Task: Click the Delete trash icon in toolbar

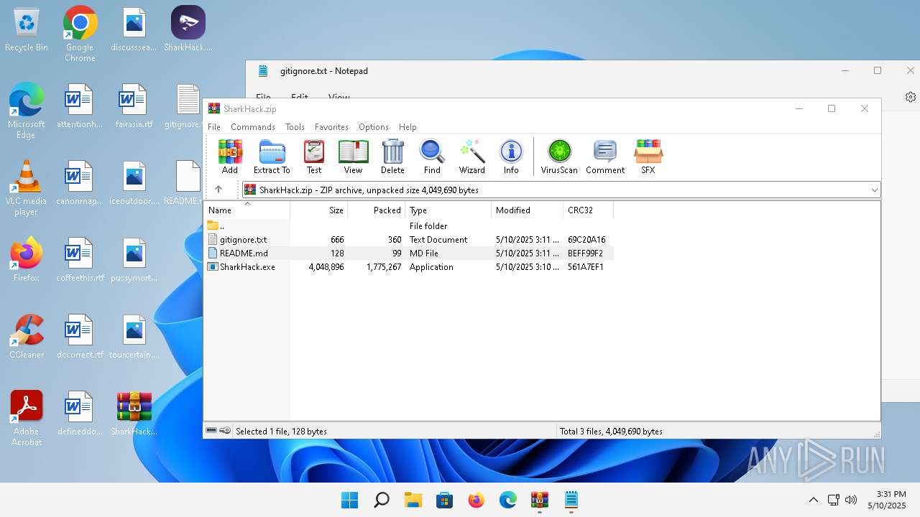Action: (x=392, y=157)
